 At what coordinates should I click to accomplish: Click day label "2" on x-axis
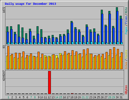12,97
